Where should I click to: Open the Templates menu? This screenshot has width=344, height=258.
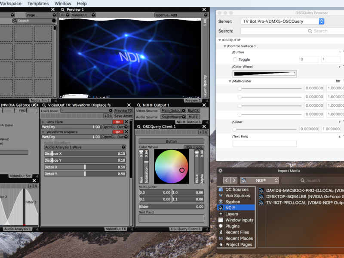(x=38, y=3)
